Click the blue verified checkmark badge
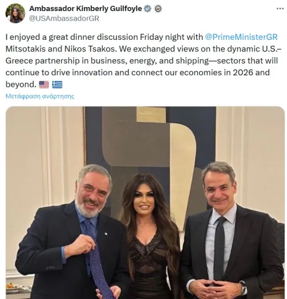 point(147,9)
